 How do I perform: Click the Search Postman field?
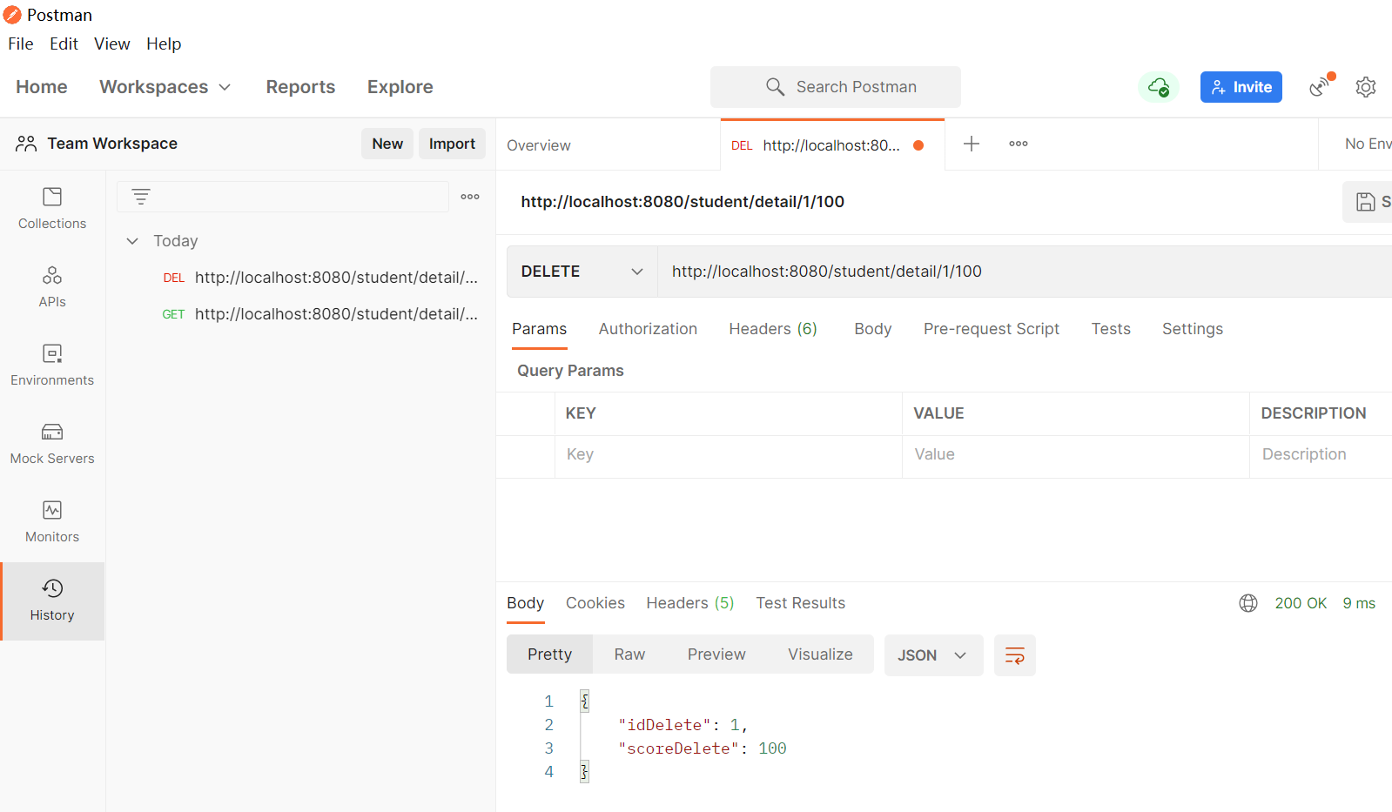tap(836, 87)
